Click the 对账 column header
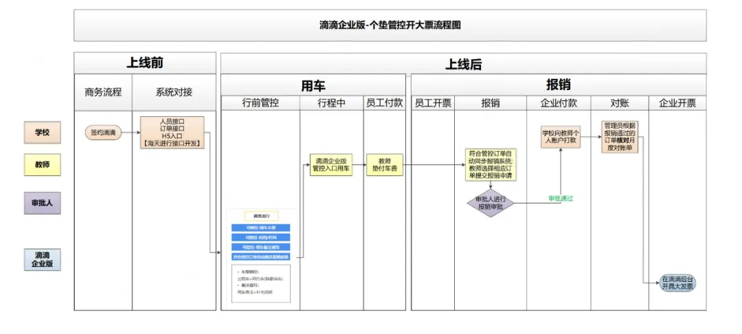Image resolution: width=742 pixels, height=334 pixels. click(620, 103)
